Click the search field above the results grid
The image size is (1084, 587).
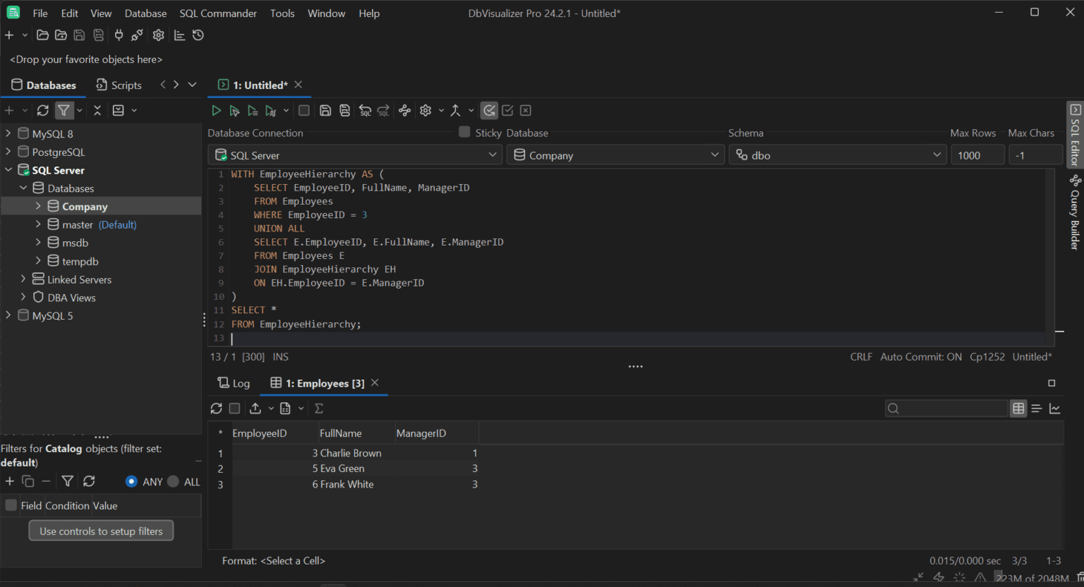(x=946, y=408)
